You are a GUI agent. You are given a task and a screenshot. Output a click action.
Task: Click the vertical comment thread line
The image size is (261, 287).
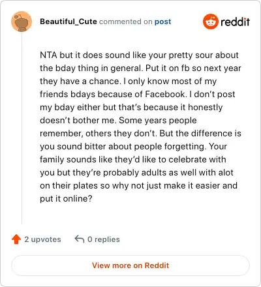point(22,128)
